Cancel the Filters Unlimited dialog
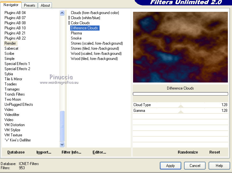This screenshot has height=173, width=232. click(x=195, y=166)
